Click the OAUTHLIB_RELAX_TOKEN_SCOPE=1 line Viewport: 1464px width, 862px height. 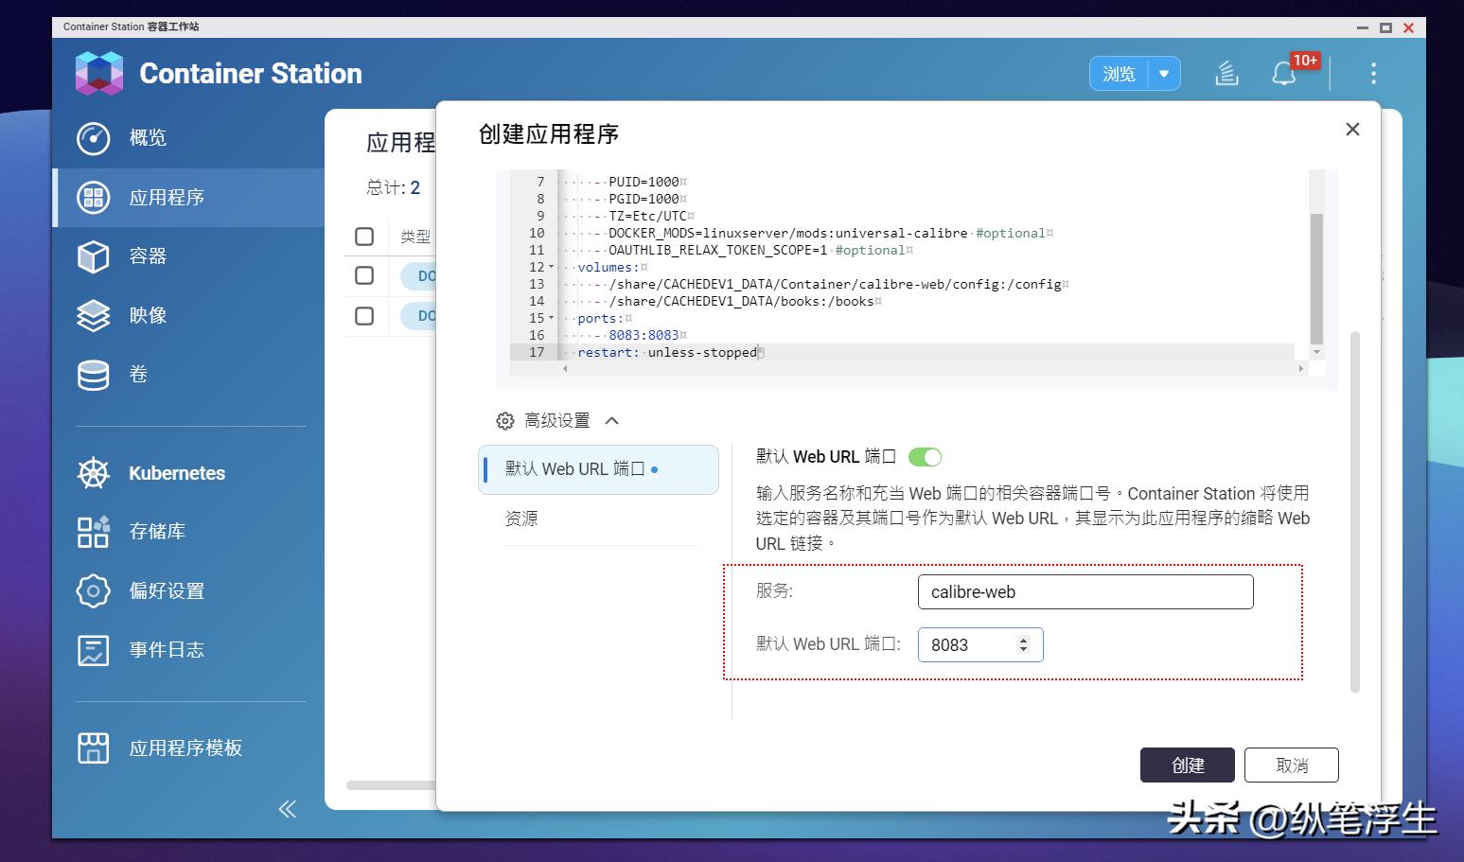tap(756, 250)
